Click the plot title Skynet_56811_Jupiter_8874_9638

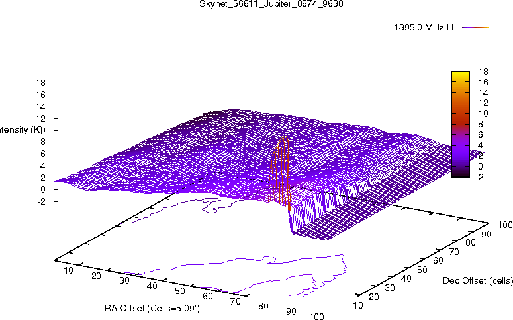(x=271, y=4)
